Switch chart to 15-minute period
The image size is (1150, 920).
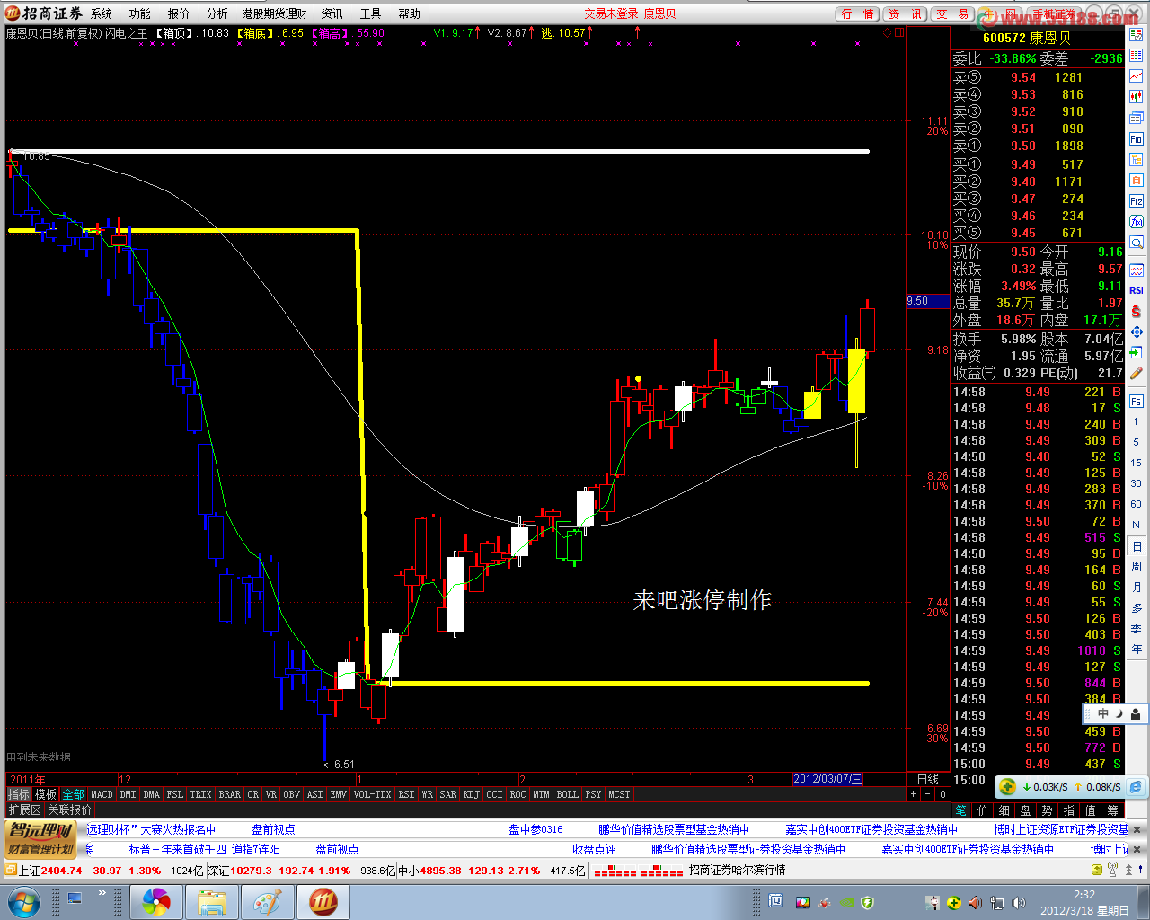(1137, 464)
